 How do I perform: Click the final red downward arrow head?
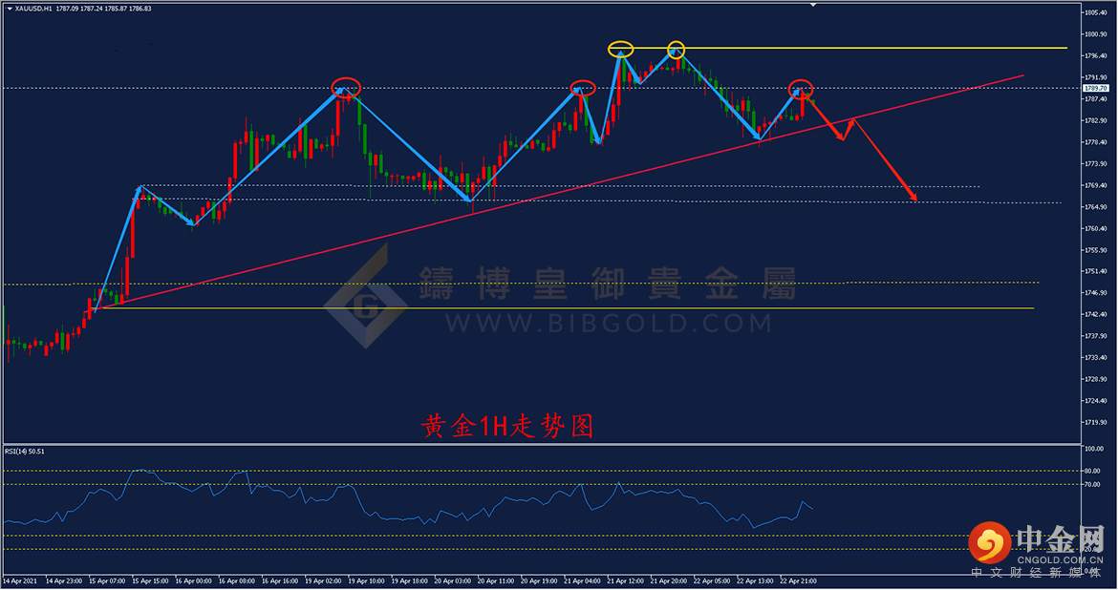coord(913,196)
